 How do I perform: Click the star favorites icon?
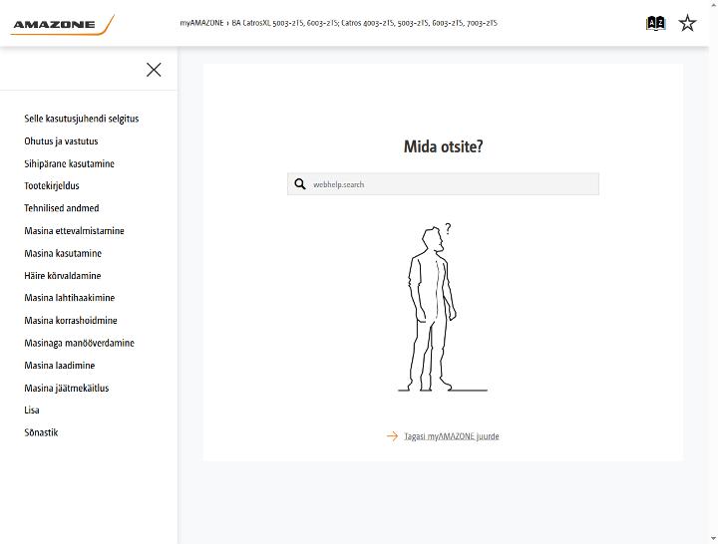(x=687, y=23)
